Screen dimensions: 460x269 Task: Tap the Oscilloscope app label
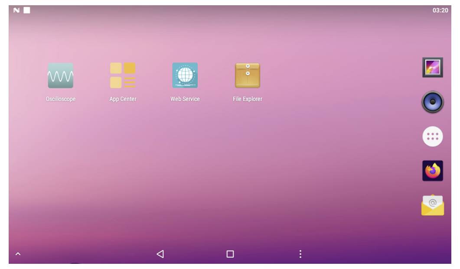[59, 99]
